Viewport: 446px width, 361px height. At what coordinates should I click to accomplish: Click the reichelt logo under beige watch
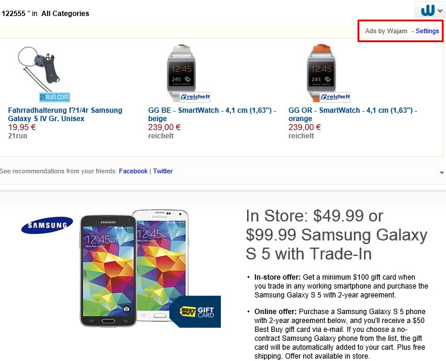click(x=195, y=97)
